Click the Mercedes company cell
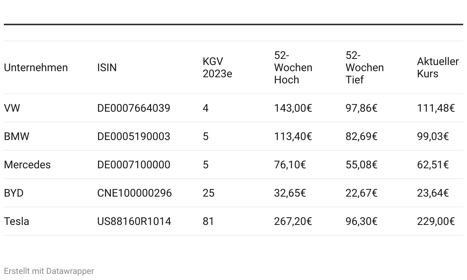467x280 pixels. (27, 165)
